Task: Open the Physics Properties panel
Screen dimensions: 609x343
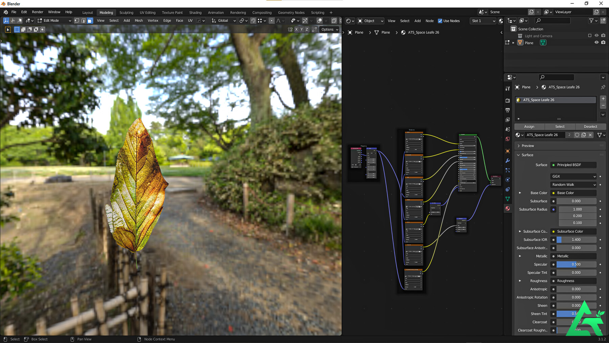Action: [507, 180]
